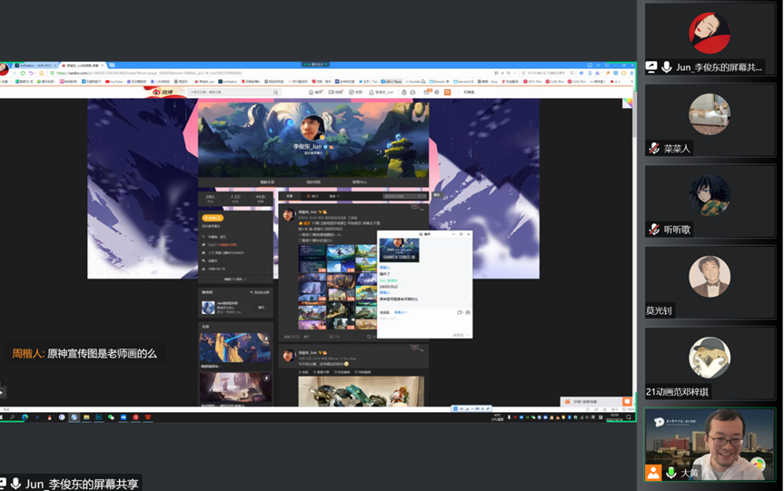Click the Weibo search box magnifier icon
Screen dimensions: 784x491
pos(275,93)
